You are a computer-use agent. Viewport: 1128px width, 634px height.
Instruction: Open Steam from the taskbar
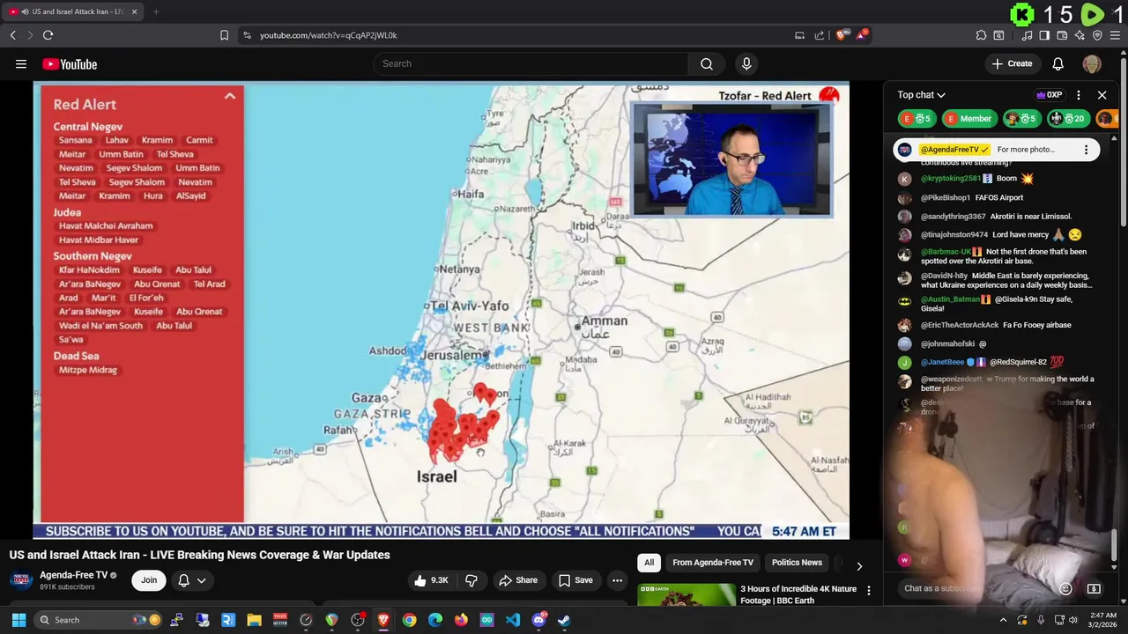pyautogui.click(x=564, y=620)
